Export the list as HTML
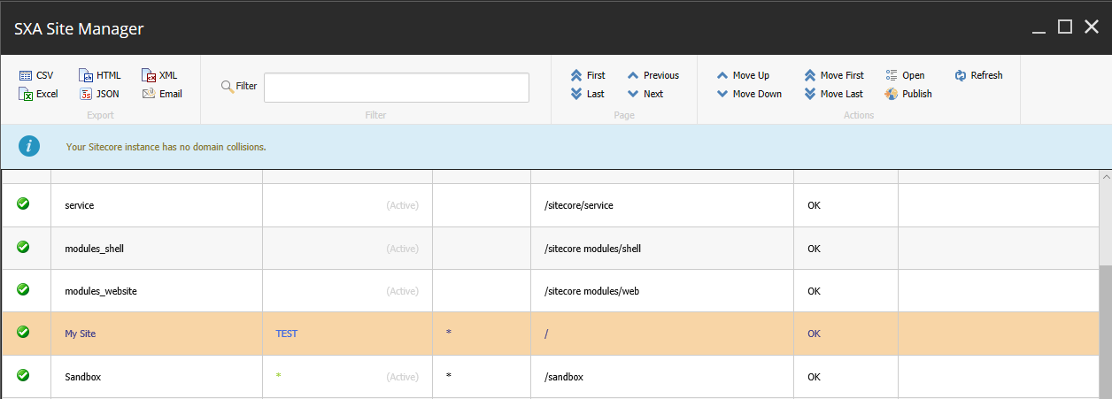 coord(100,75)
